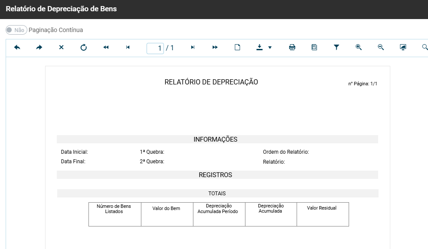Image resolution: width=428 pixels, height=249 pixels.
Task: Open the report filter parameters
Action: coord(337,48)
